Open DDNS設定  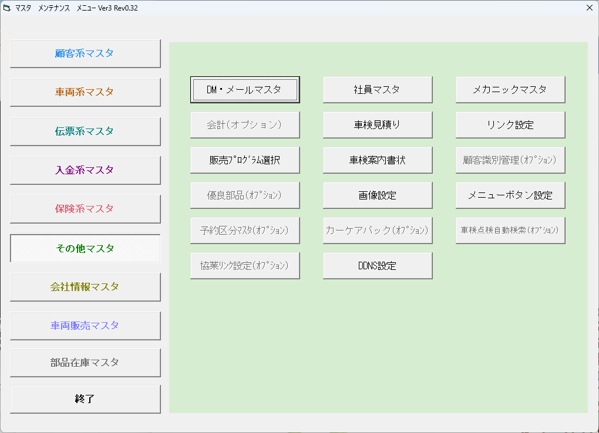(x=378, y=265)
